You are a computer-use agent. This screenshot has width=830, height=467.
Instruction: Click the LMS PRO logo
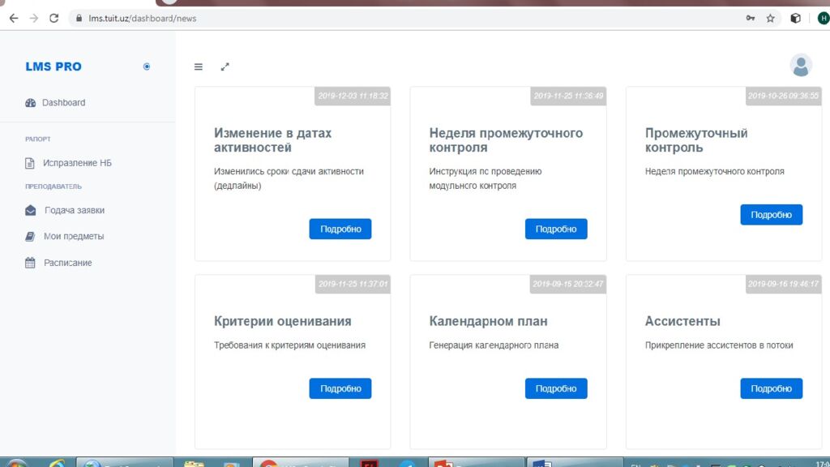(53, 66)
